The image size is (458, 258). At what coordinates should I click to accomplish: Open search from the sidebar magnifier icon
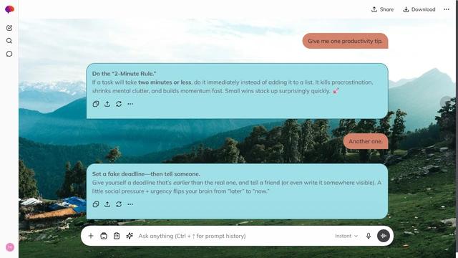coord(9,41)
